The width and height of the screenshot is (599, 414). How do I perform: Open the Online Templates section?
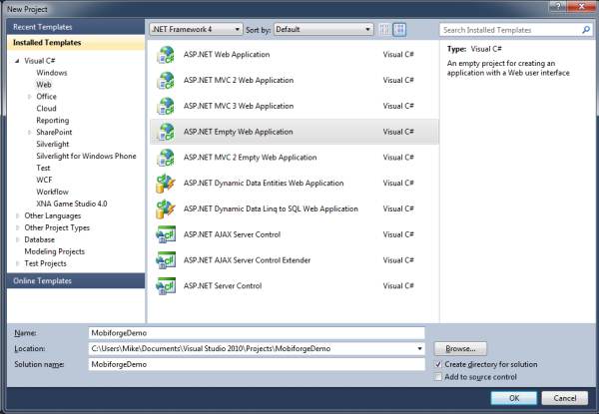(41, 281)
